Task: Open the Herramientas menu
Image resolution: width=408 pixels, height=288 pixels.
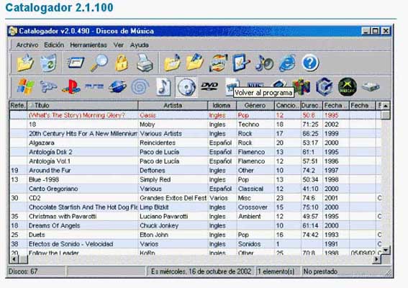Action: (89, 45)
